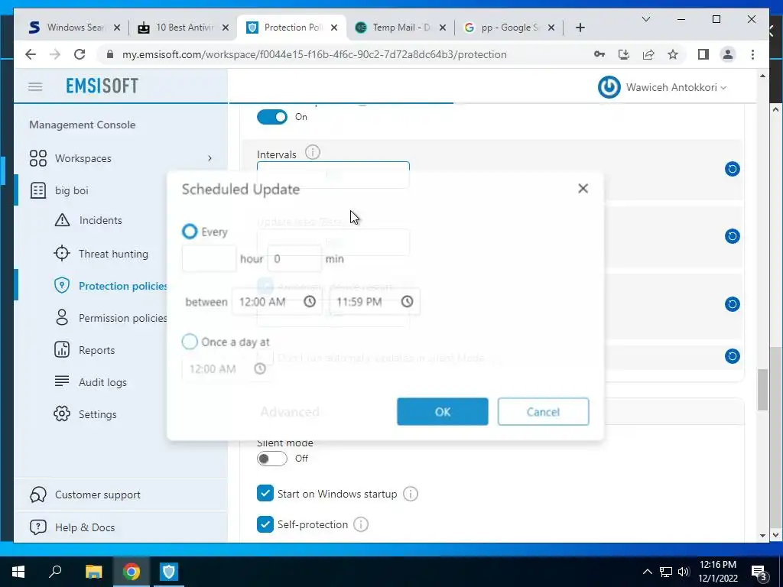Screen dimensions: 783x587
Task: Close Scheduled Update dialog with X
Action: [x=583, y=188]
